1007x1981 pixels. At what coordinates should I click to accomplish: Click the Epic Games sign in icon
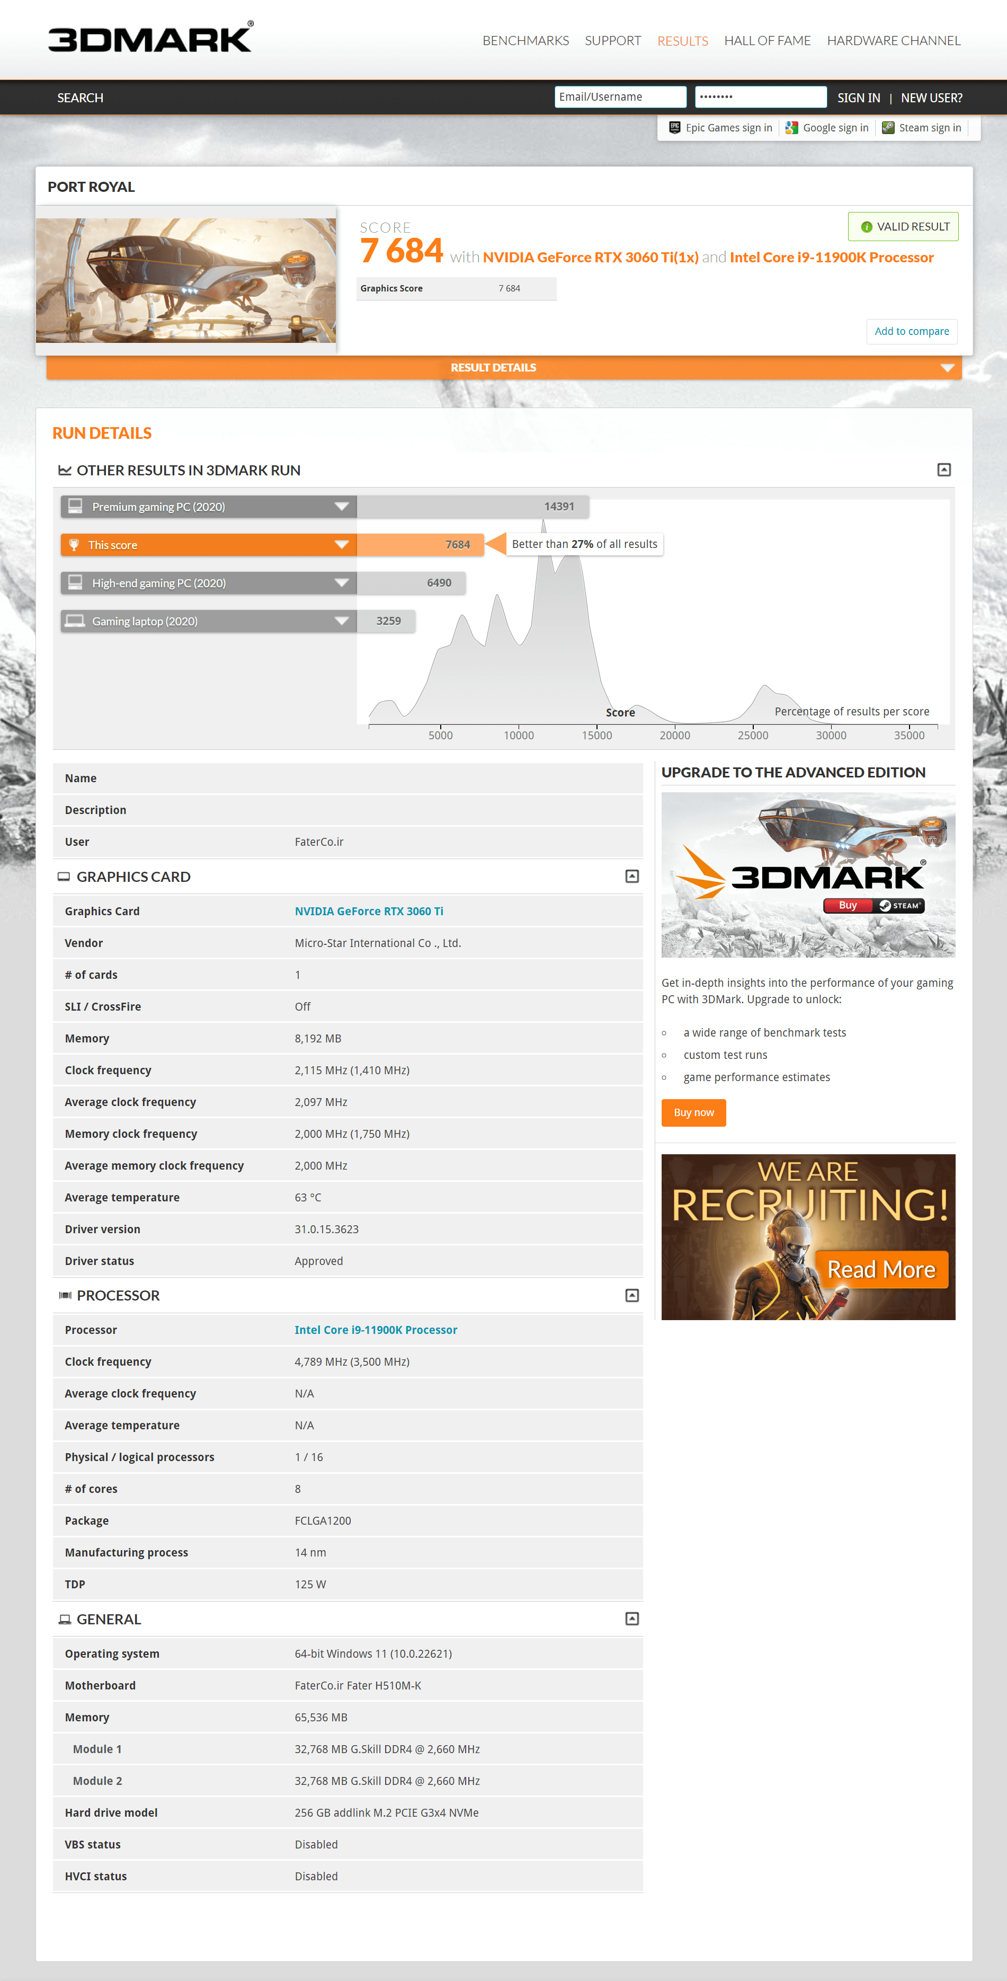pos(674,128)
